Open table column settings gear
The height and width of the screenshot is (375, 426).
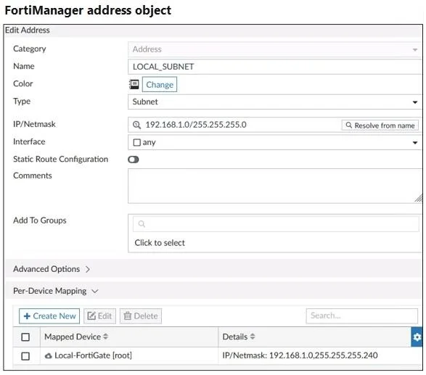[417, 337]
